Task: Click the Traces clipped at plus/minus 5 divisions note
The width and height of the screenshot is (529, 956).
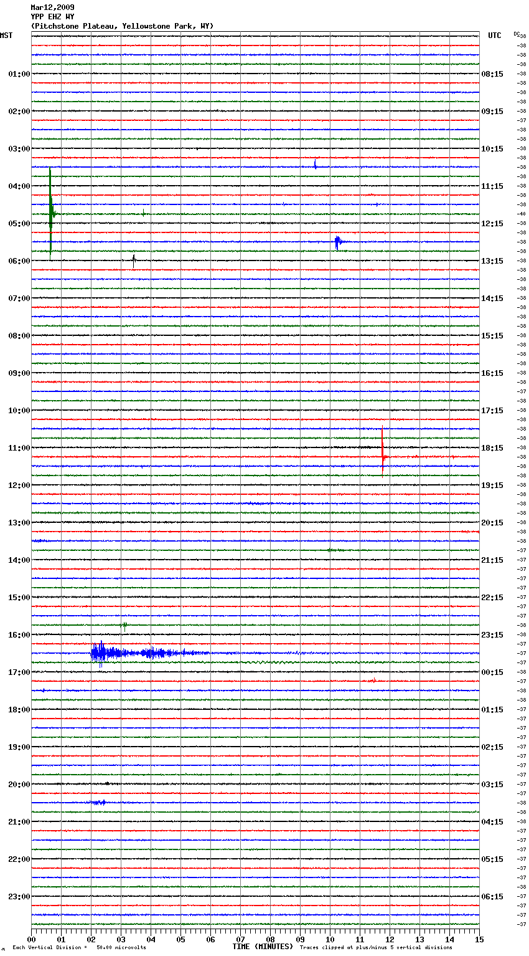Action: click(x=376, y=947)
